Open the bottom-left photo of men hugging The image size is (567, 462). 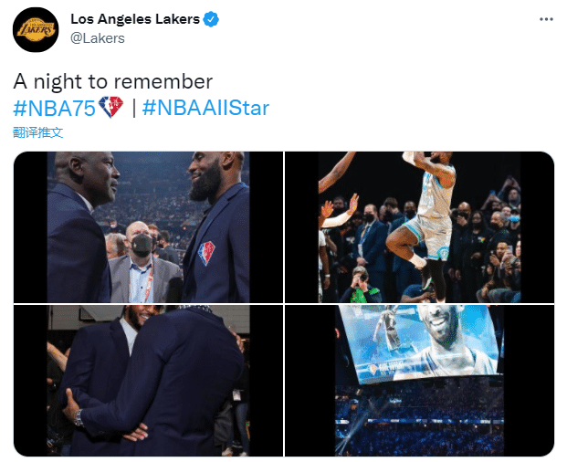[148, 381]
